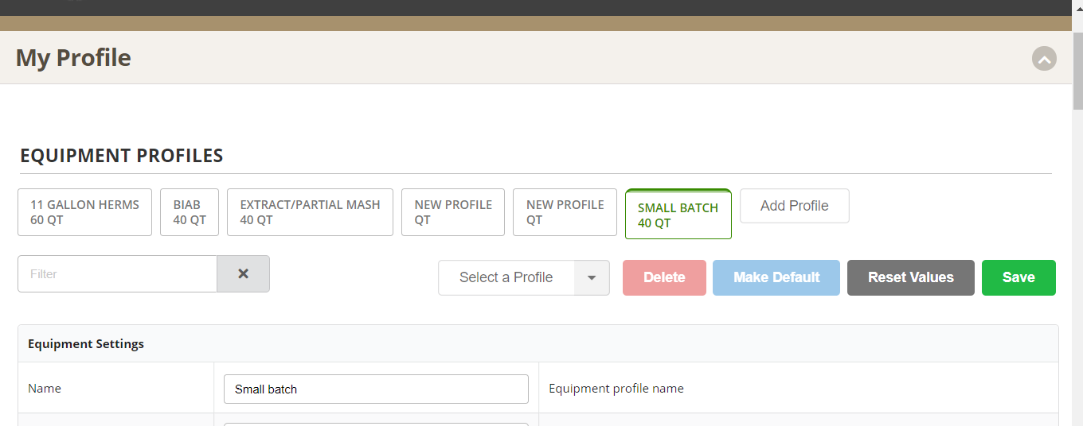Viewport: 1083px width, 426px height.
Task: Click the dropdown caret next to Select a Profile
Action: click(592, 277)
